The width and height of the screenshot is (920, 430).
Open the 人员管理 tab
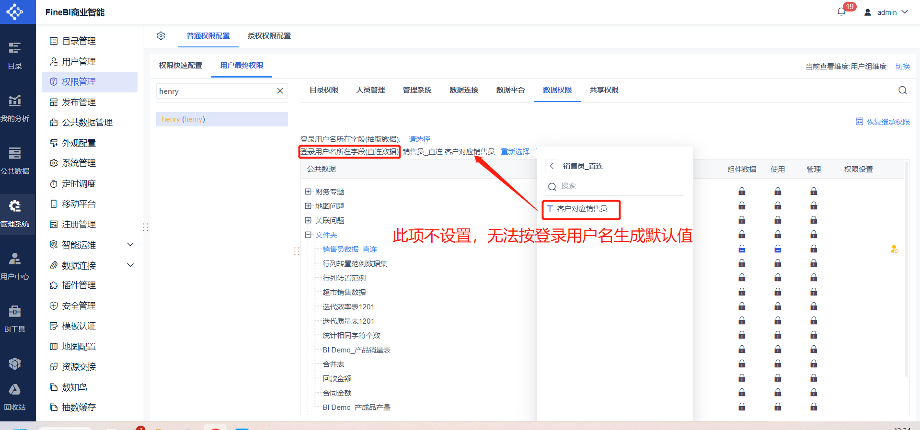(x=370, y=90)
